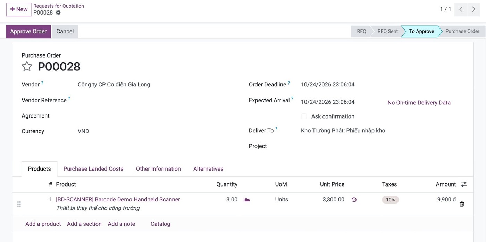Image resolution: width=486 pixels, height=242 pixels.
Task: Mark order P00028 with the favorite star
Action: [x=27, y=66]
